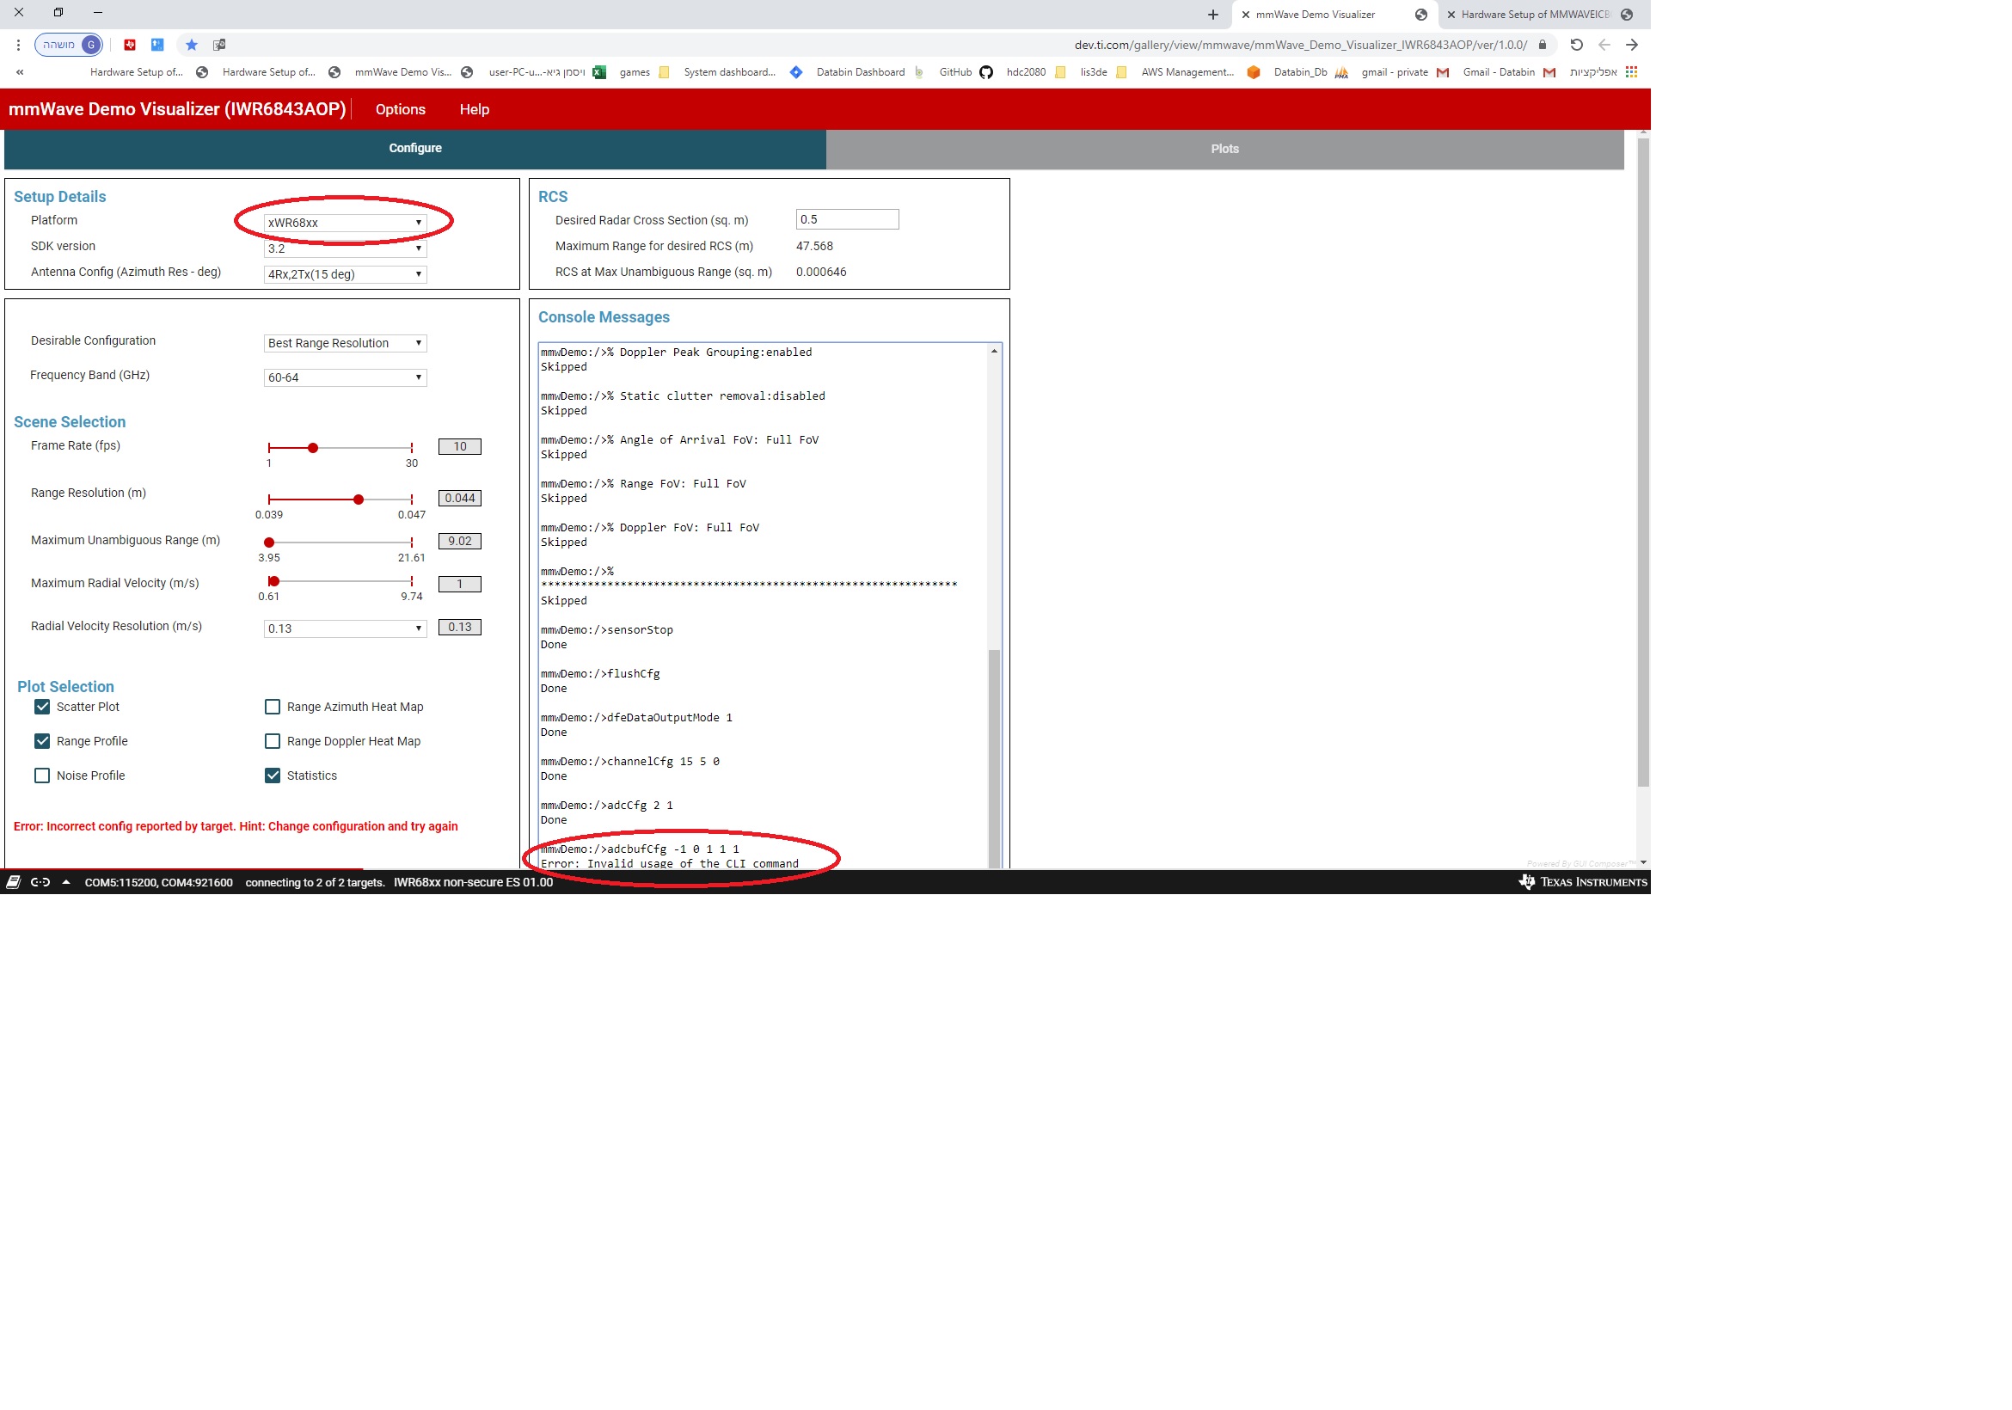Screen dimensions: 2012x1410
Task: Open the Help menu
Action: [x=474, y=109]
